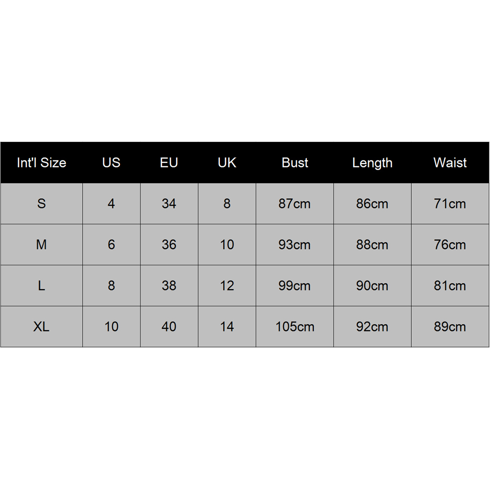Select the EU column header
The height and width of the screenshot is (490, 490).
[169, 163]
